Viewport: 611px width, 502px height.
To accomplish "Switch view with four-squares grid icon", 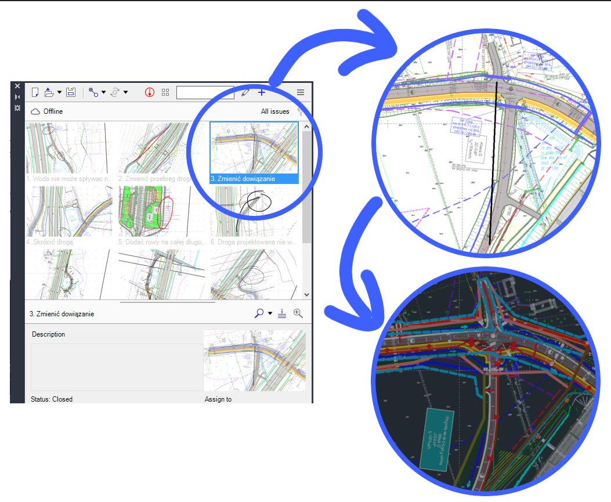I will click(165, 92).
